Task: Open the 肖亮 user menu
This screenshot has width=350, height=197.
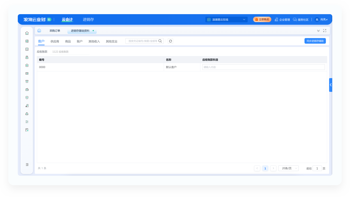Action: [x=324, y=19]
